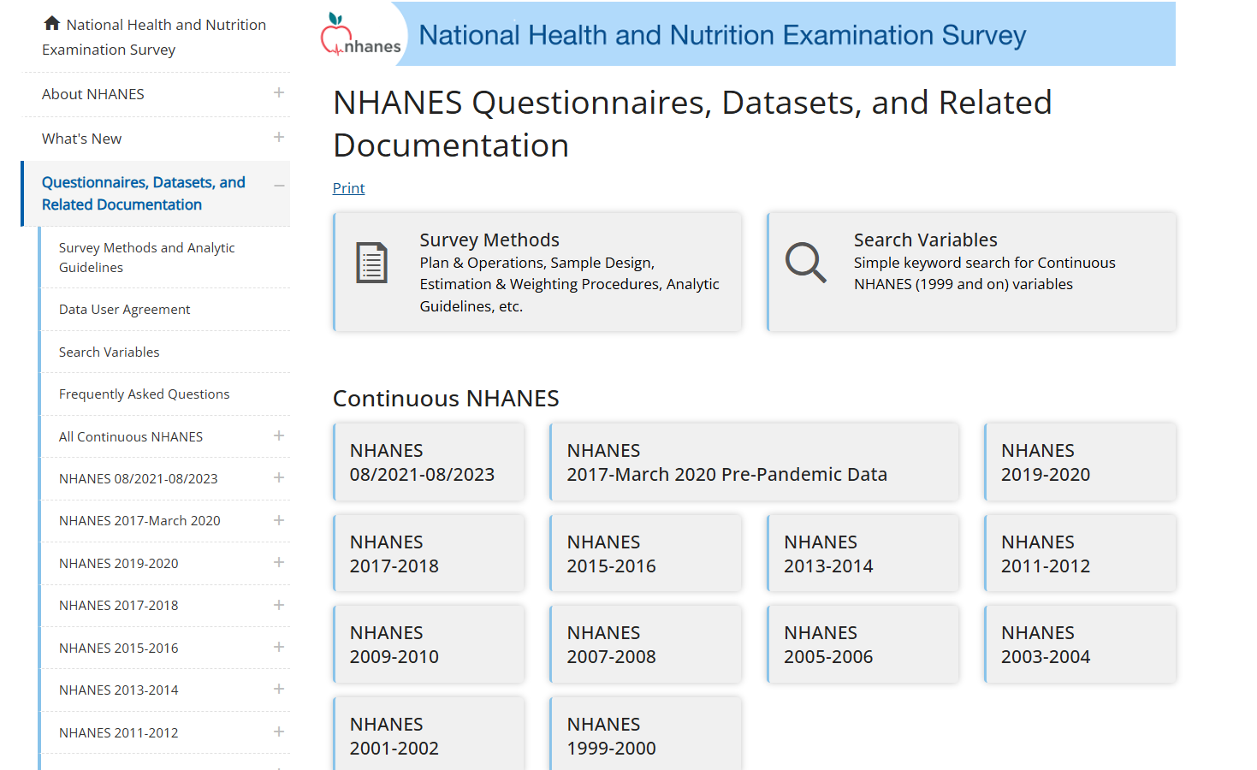Open NHANES 2019-2020 card
The image size is (1257, 770).
pos(1080,462)
